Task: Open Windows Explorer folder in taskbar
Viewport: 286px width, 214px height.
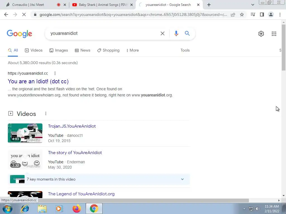Action: (42, 208)
